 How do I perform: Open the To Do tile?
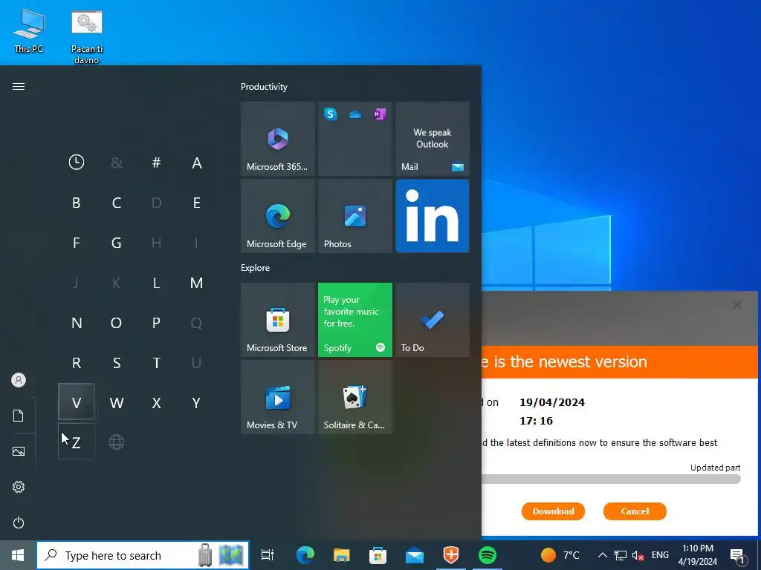433,320
